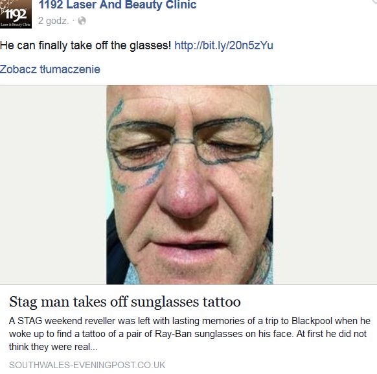Click headline 'Stag man takes off sunglasses tattoo'

125,301
